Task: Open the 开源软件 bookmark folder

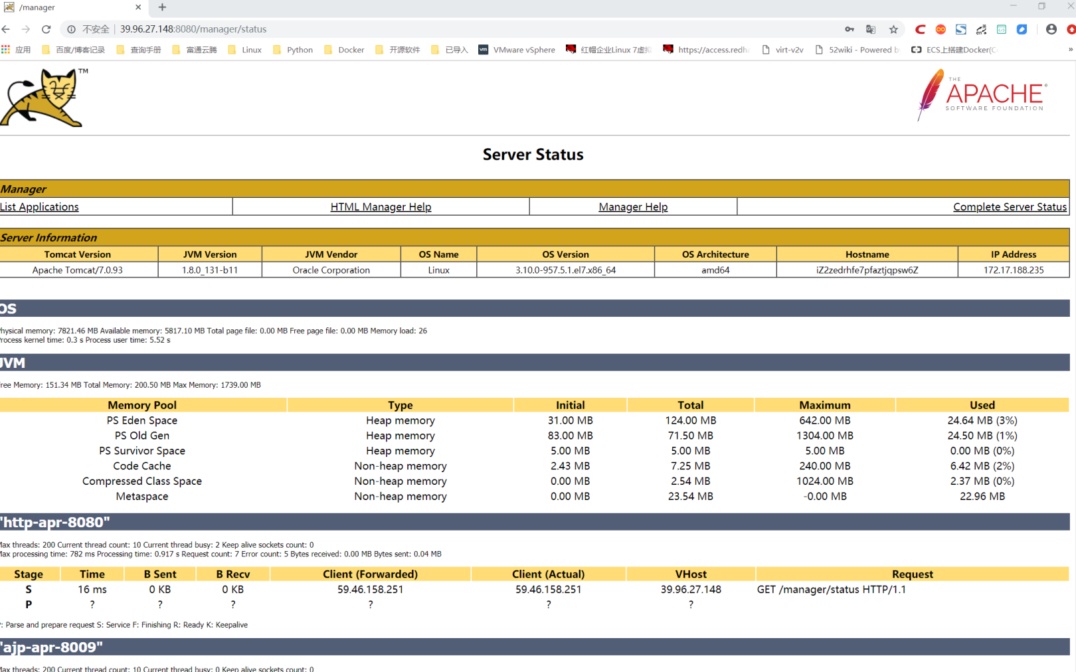Action: tap(397, 50)
